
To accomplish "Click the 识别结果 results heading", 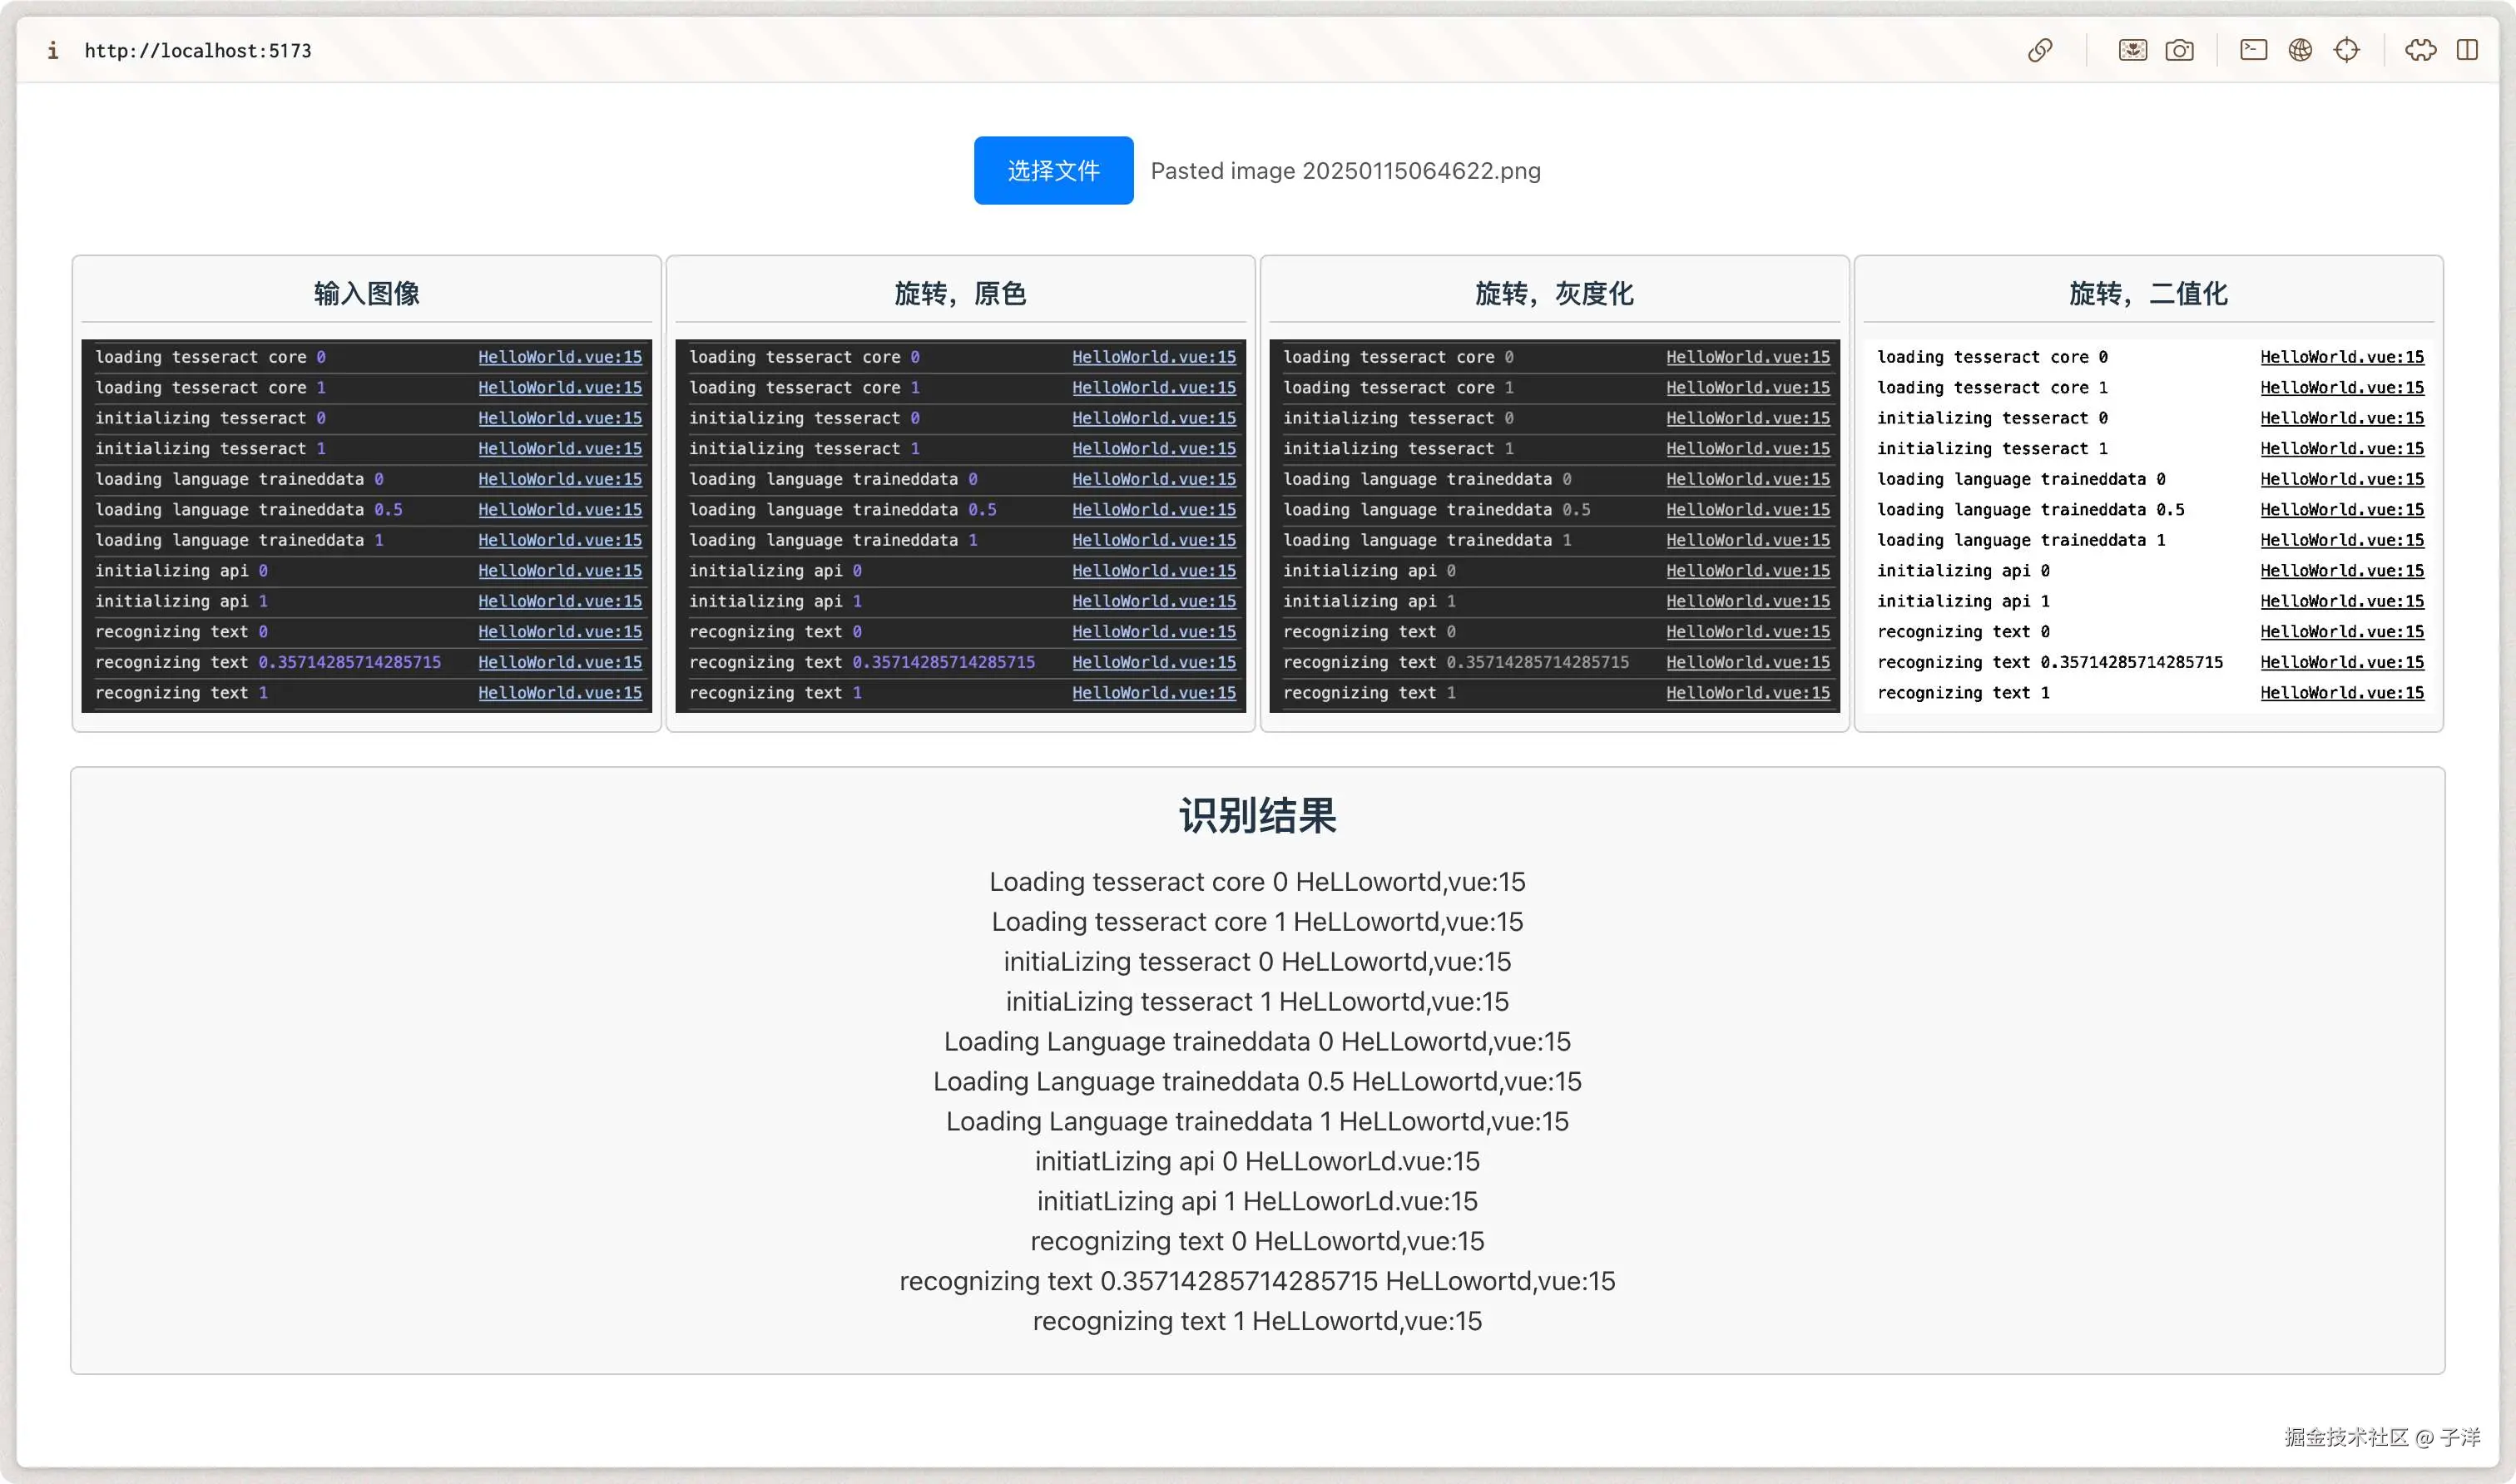I will (1257, 815).
